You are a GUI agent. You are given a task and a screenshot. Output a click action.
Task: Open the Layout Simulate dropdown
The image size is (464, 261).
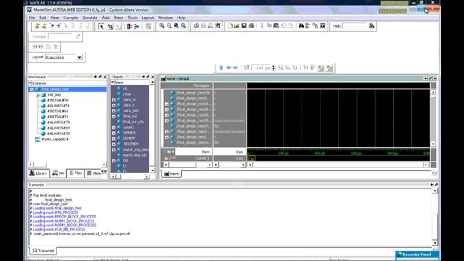click(x=79, y=57)
